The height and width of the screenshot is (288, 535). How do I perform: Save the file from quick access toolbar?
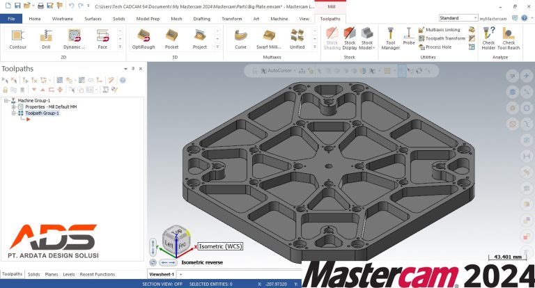17,6
